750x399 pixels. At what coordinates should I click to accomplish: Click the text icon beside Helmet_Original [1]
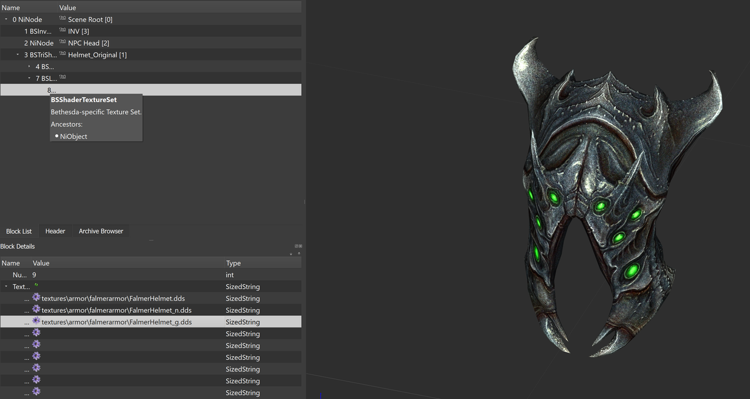click(x=63, y=54)
